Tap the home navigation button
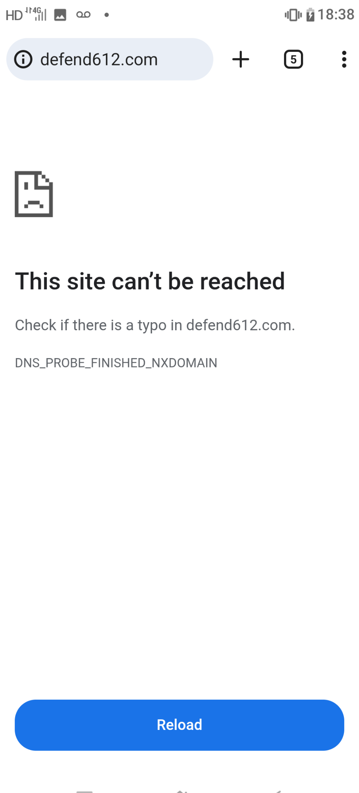This screenshot has height=793, width=359. pyautogui.click(x=181, y=791)
